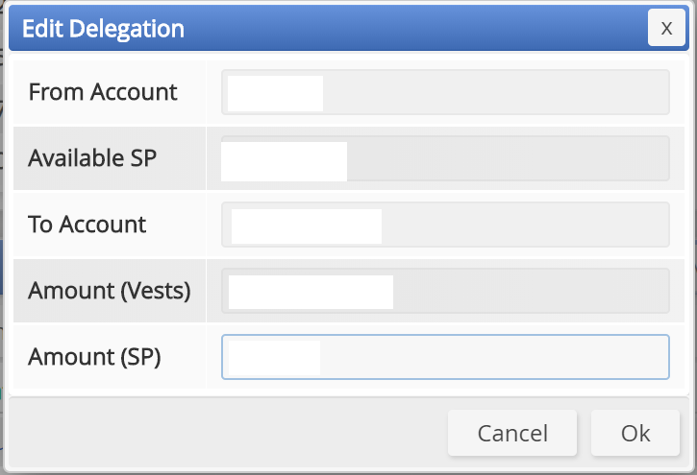Viewport: 697px width, 475px height.
Task: Cancel the delegation edit
Action: pos(512,433)
